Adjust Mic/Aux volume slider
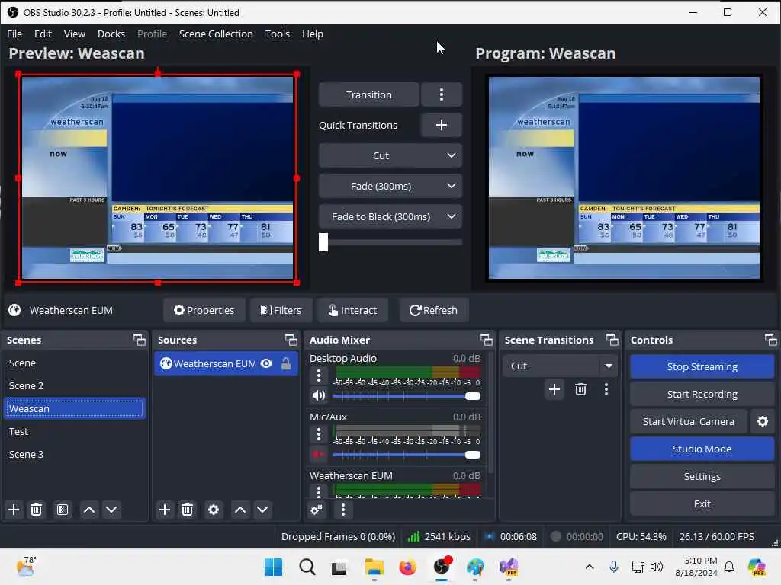Screen dimensions: 781x585 (x=472, y=455)
